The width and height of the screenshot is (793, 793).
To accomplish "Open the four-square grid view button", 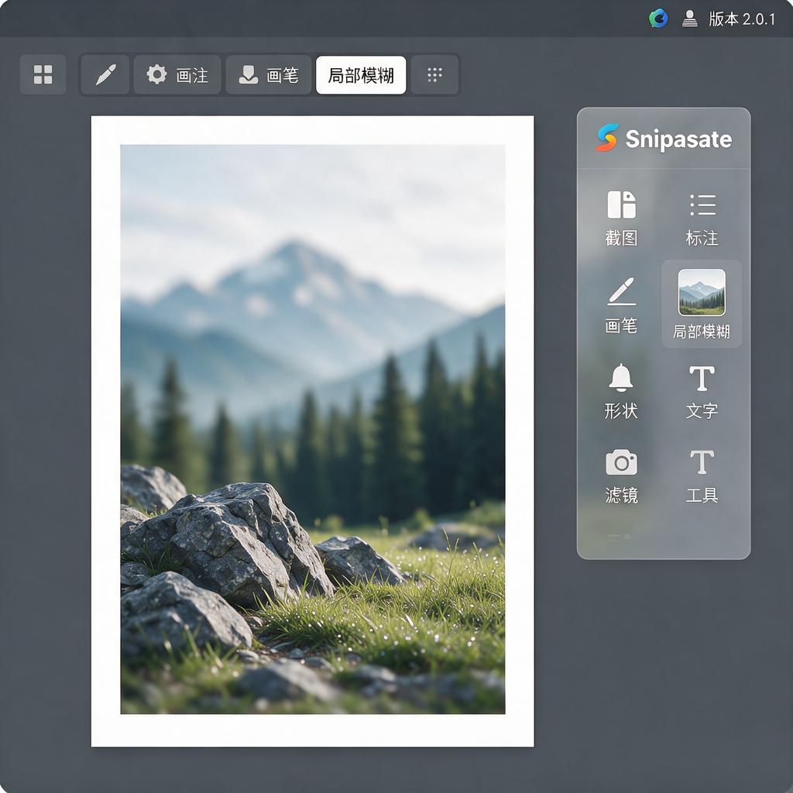I will click(43, 74).
